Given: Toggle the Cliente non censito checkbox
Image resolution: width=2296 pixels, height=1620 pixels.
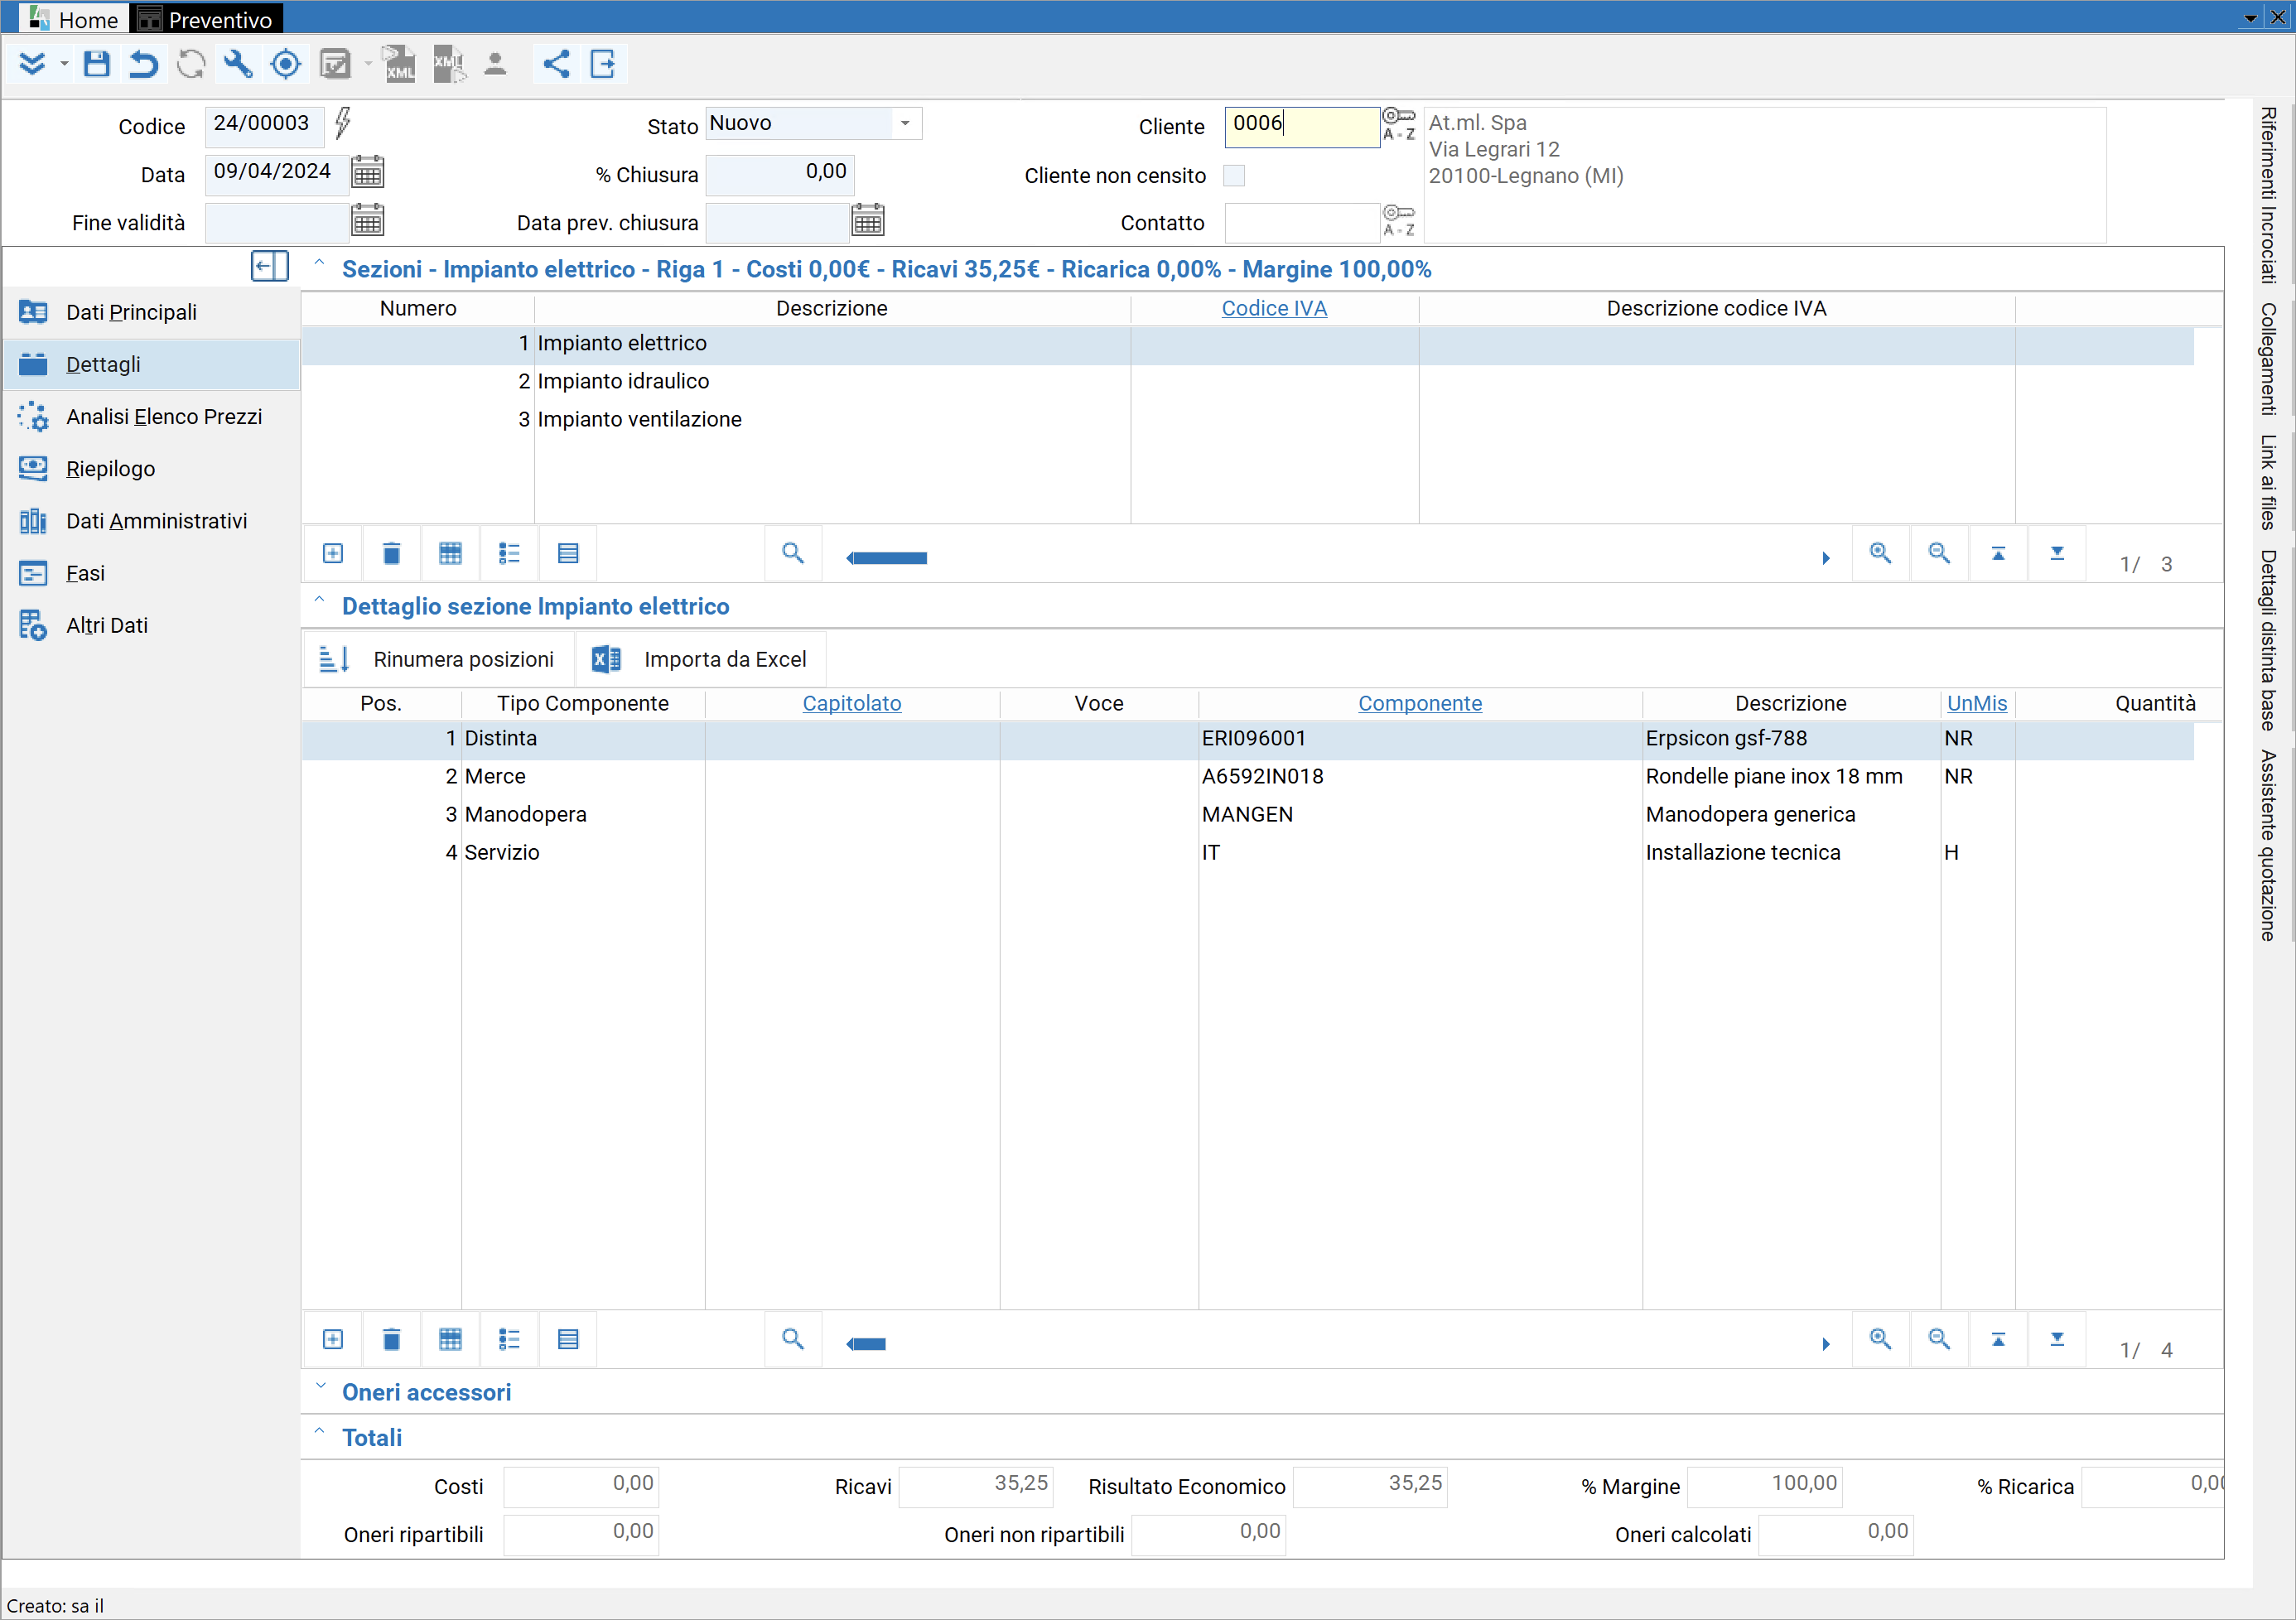Looking at the screenshot, I should [x=1235, y=176].
